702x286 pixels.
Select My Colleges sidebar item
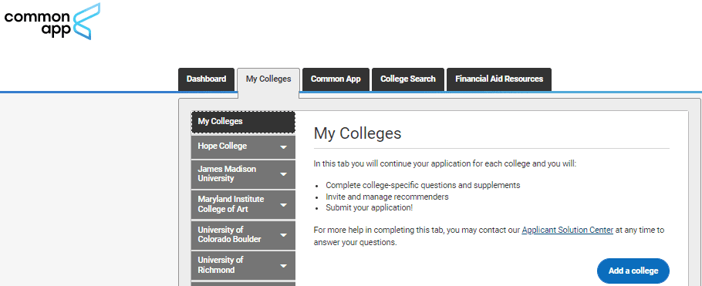(x=243, y=123)
